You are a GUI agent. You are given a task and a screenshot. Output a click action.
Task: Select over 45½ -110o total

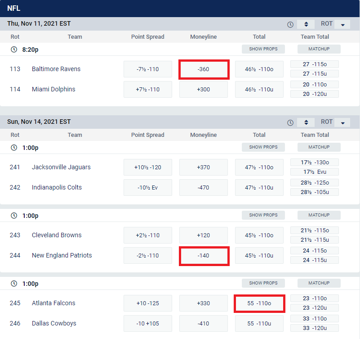(x=259, y=235)
